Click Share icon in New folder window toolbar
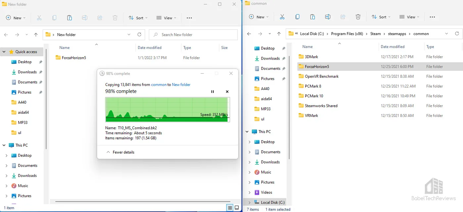 [100, 18]
